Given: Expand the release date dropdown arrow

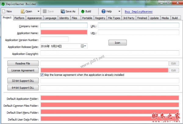Looking at the screenshot, I should coord(85,46).
